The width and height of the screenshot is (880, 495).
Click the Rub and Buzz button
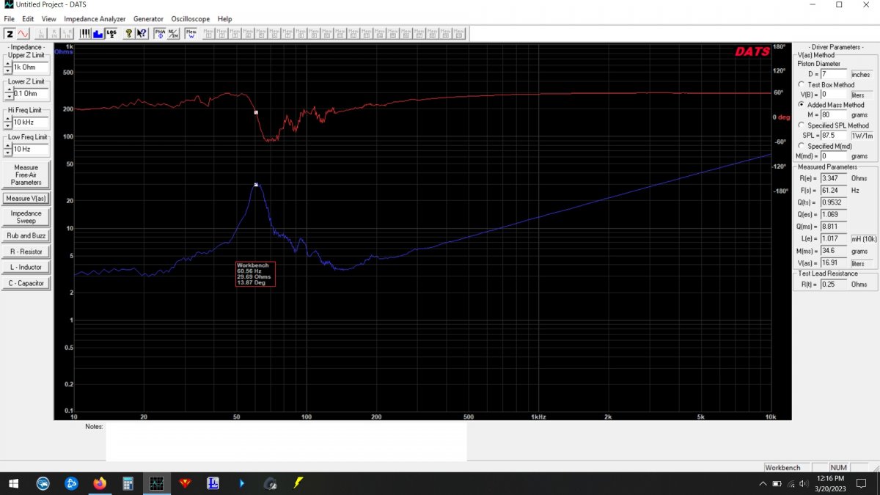click(26, 236)
